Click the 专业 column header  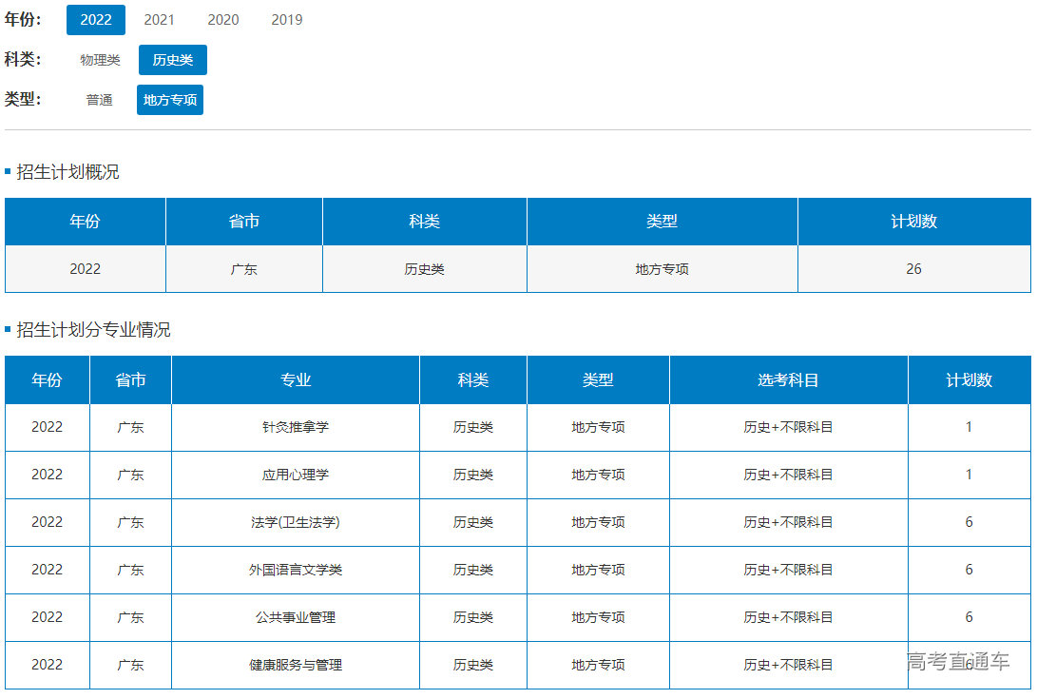296,380
